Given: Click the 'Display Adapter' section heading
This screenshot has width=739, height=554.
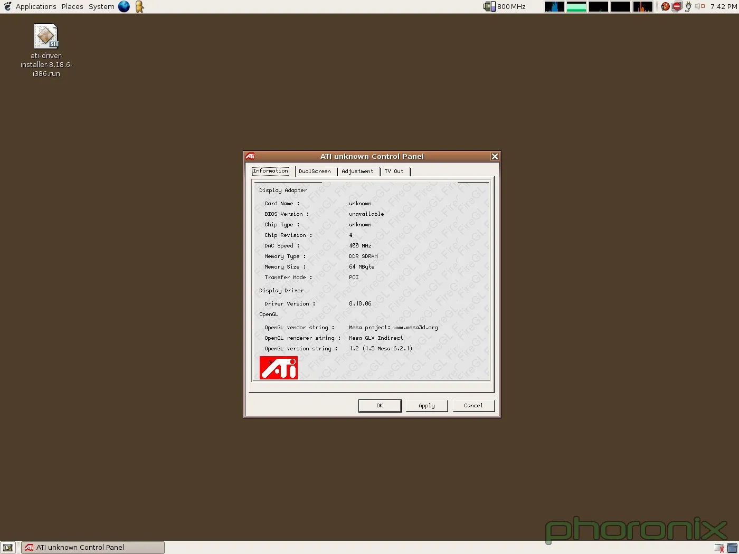Looking at the screenshot, I should pos(283,190).
